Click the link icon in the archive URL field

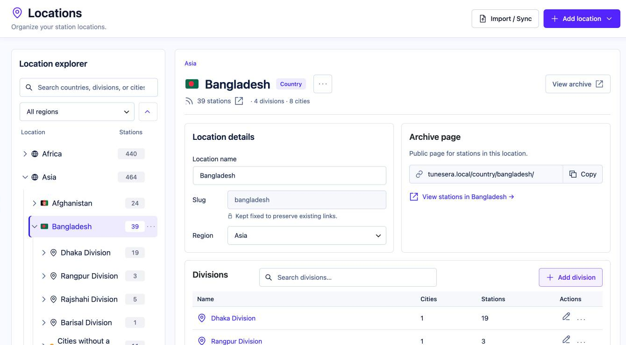[x=419, y=174]
